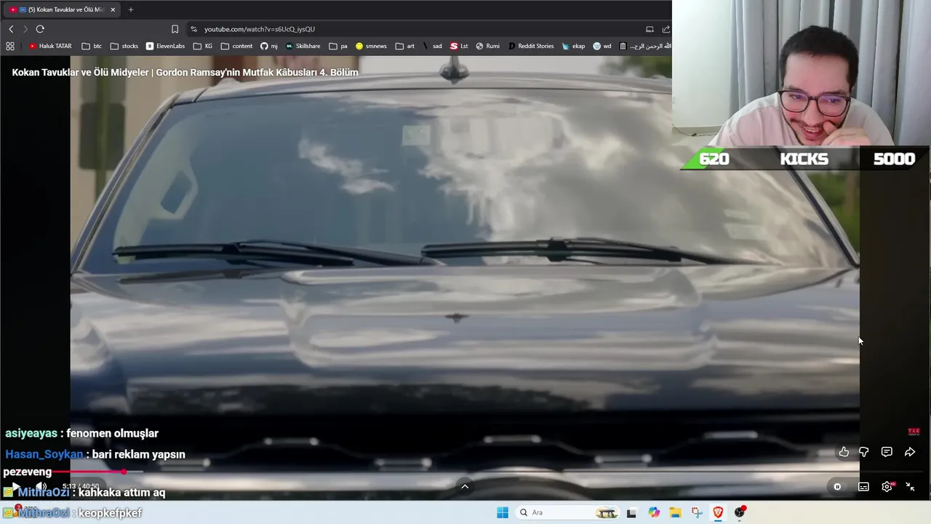The width and height of the screenshot is (931, 524).
Task: Click the Ara taskbar search box
Action: (567, 512)
